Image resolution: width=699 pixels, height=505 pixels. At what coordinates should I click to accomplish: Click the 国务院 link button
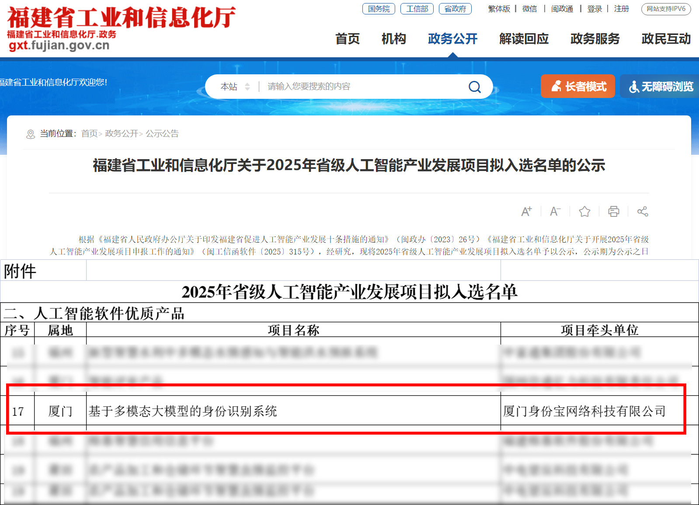click(379, 9)
